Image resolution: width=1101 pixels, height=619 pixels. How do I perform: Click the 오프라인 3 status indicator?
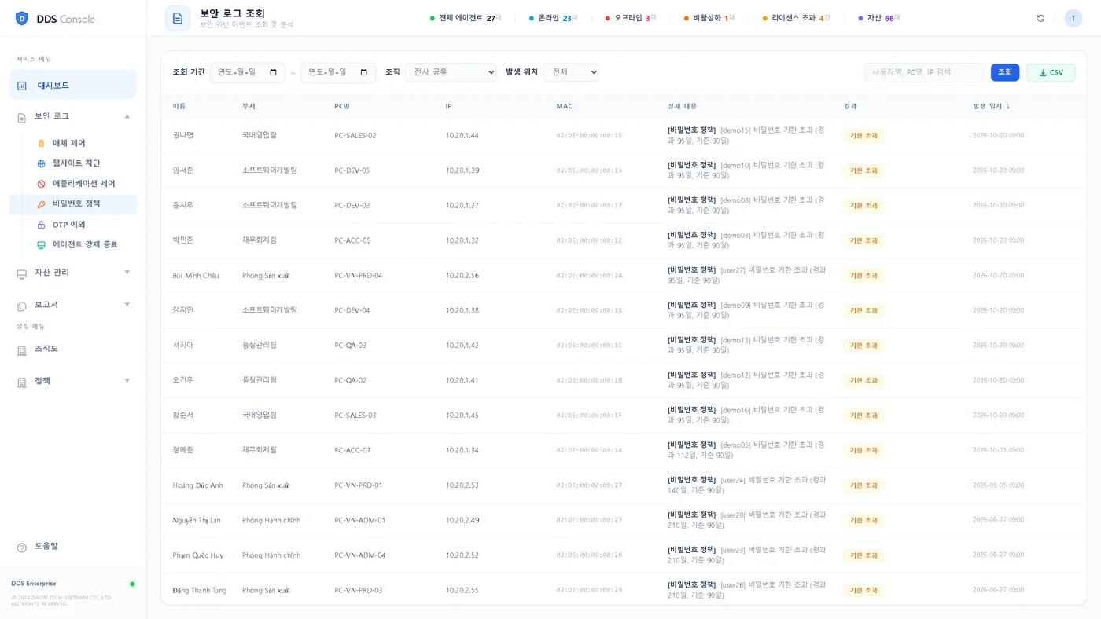pyautogui.click(x=632, y=18)
